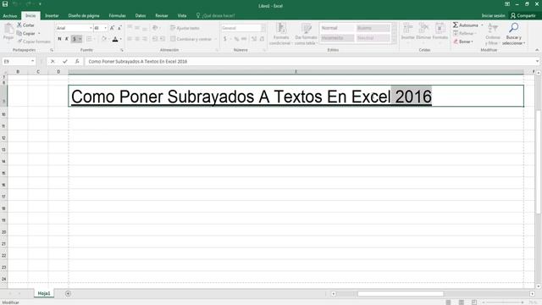Switch to the Revisar tab

click(162, 15)
